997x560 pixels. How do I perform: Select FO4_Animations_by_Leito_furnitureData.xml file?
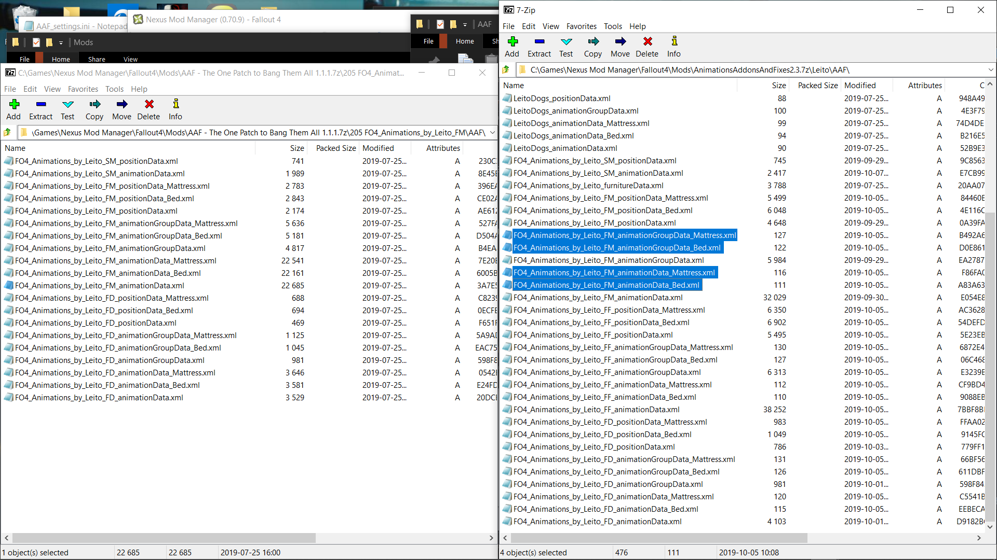tap(588, 186)
